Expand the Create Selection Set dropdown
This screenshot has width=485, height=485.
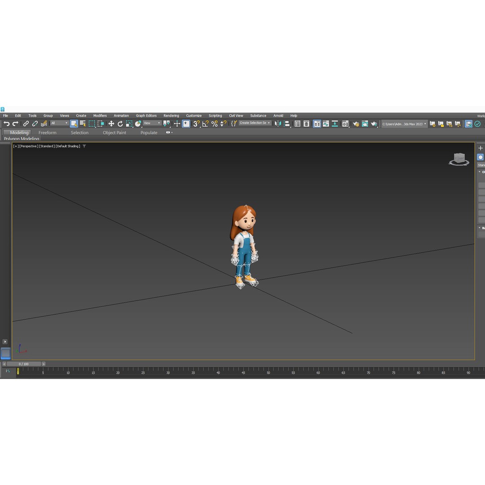[x=269, y=123]
